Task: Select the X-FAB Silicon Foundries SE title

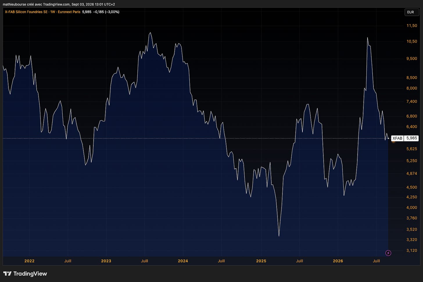Action: click(26, 12)
